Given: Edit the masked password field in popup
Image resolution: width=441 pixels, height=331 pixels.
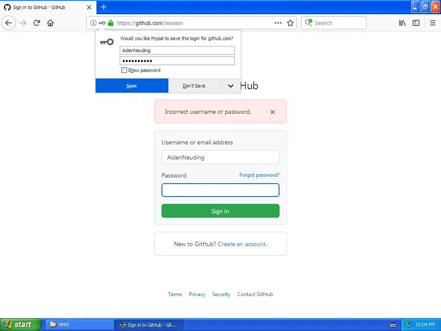Looking at the screenshot, I should (177, 61).
